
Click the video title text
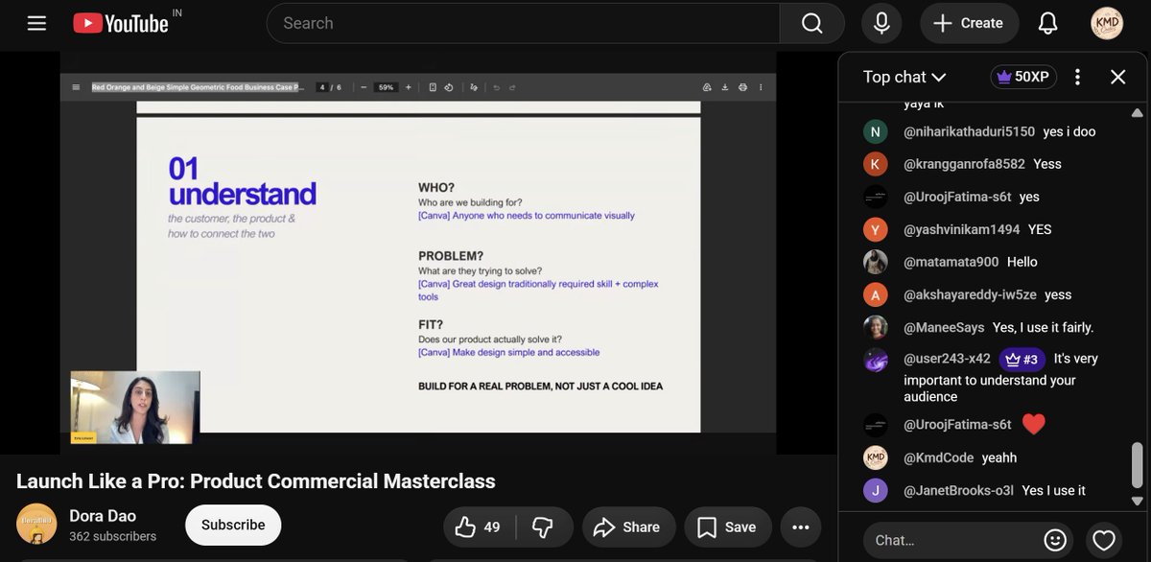pos(256,480)
